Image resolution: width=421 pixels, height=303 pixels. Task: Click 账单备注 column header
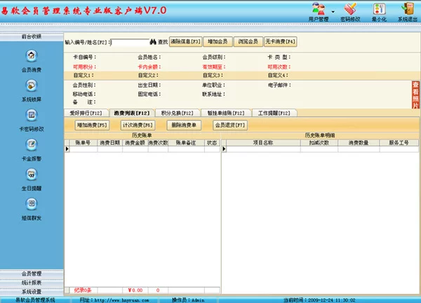(x=186, y=143)
